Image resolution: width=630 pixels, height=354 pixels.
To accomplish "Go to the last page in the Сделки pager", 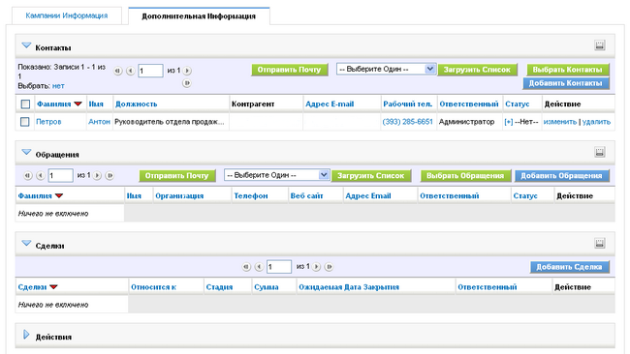I will 330,267.
